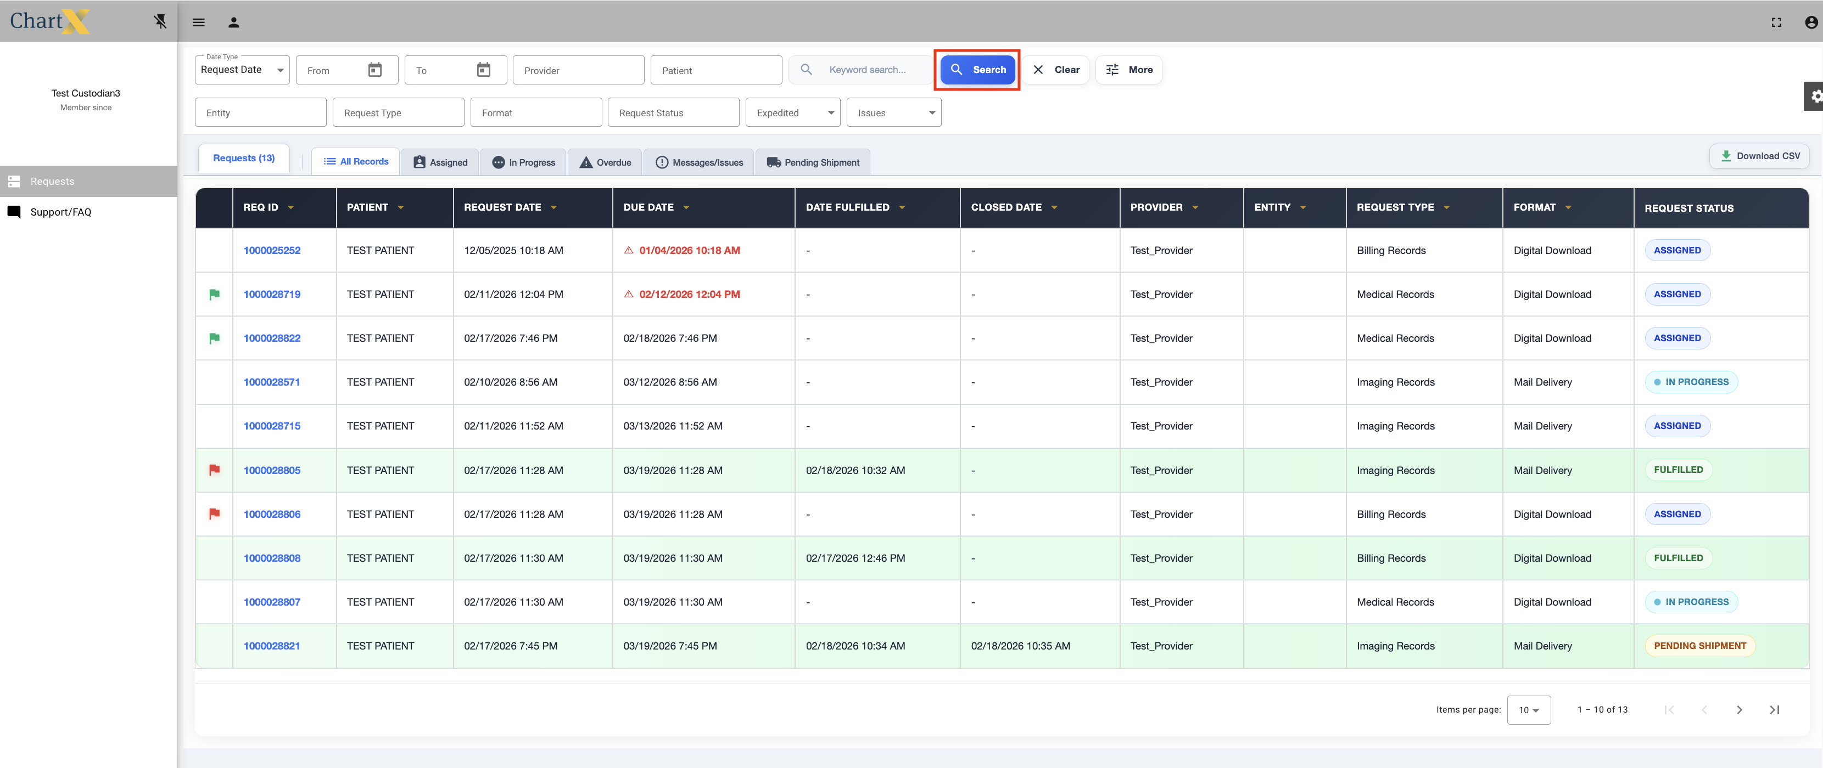Click the unpin sidebar icon

pos(161,21)
